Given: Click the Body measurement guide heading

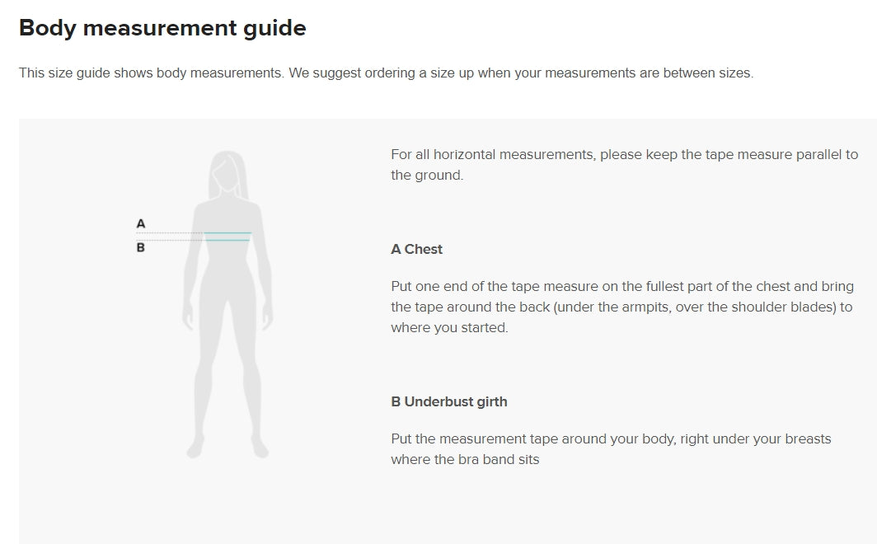Looking at the screenshot, I should tap(162, 28).
